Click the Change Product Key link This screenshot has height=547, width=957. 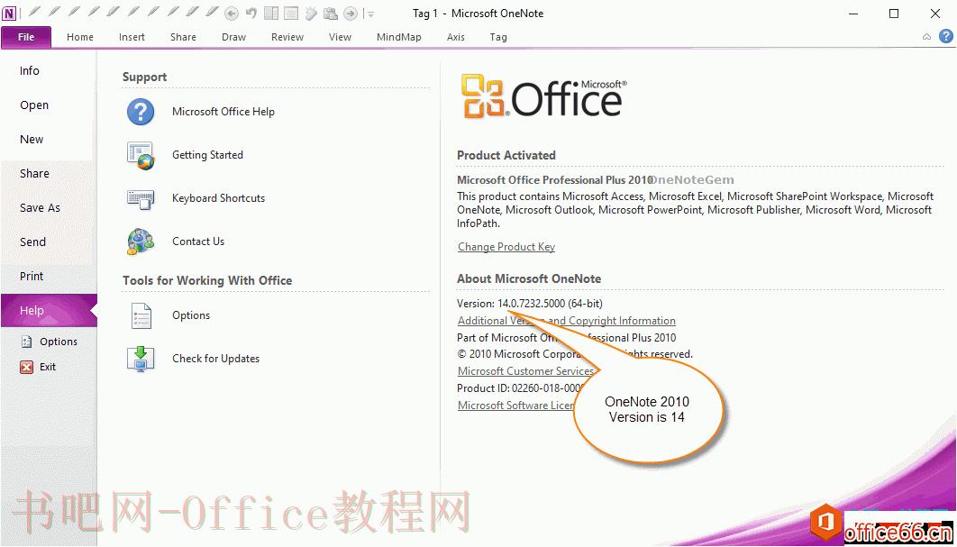(x=506, y=247)
